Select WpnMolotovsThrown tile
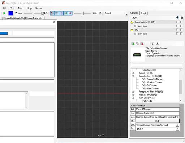Image resolution: width=185 pixels, height=143 pixels. coord(152,83)
